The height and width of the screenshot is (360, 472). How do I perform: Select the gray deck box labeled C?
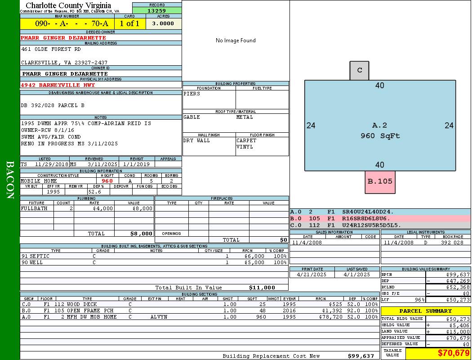pyautogui.click(x=359, y=71)
